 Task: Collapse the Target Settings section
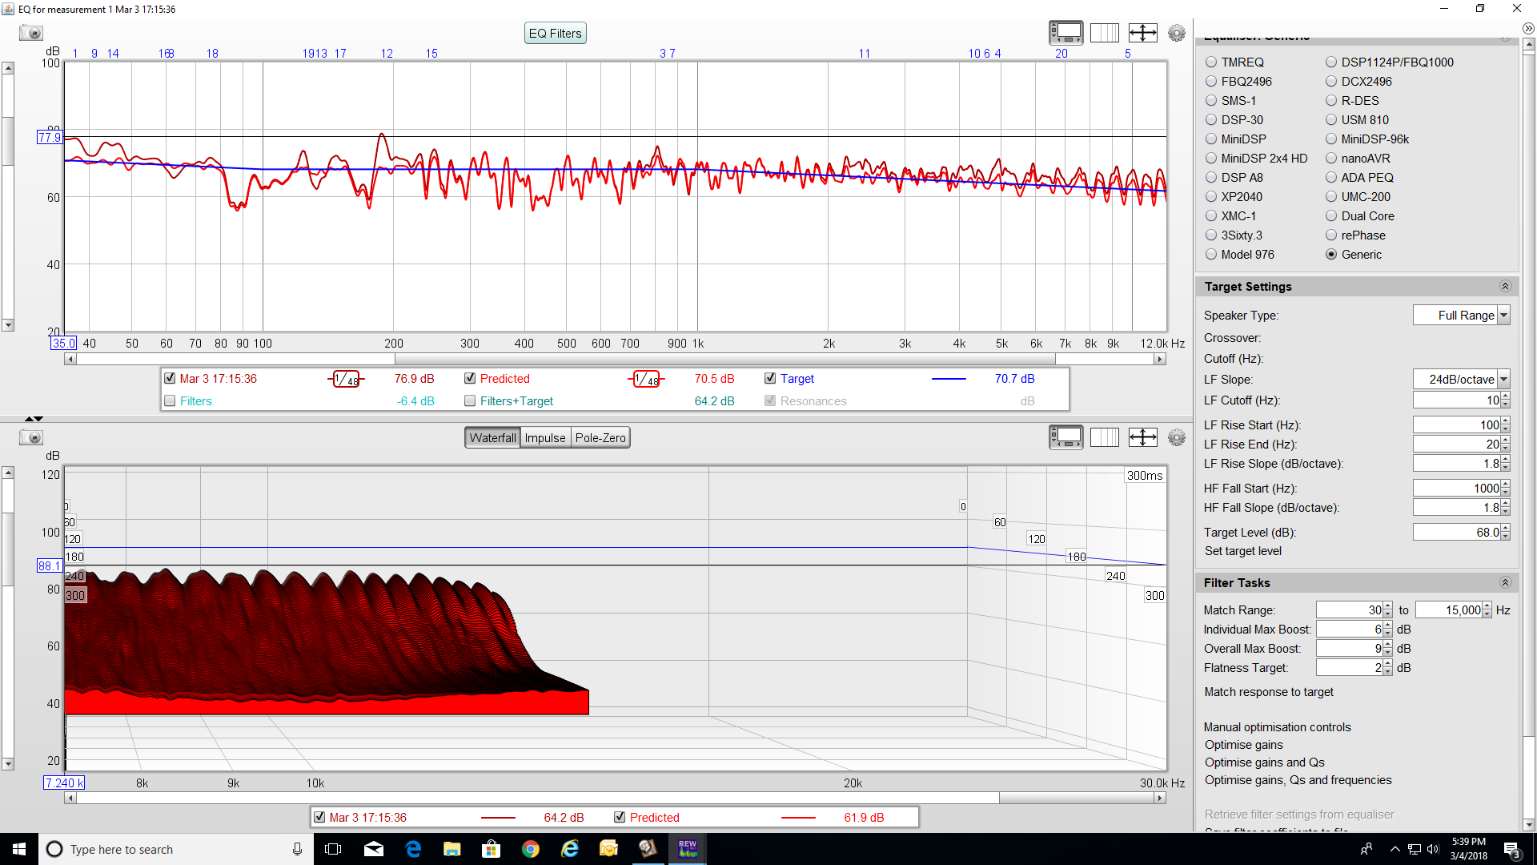[x=1505, y=287]
